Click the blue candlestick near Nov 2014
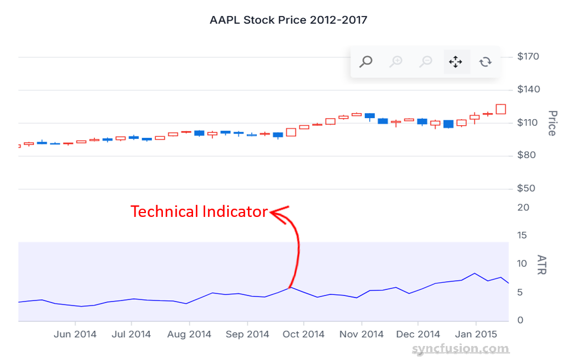This screenshot has height=363, width=565. (369, 116)
